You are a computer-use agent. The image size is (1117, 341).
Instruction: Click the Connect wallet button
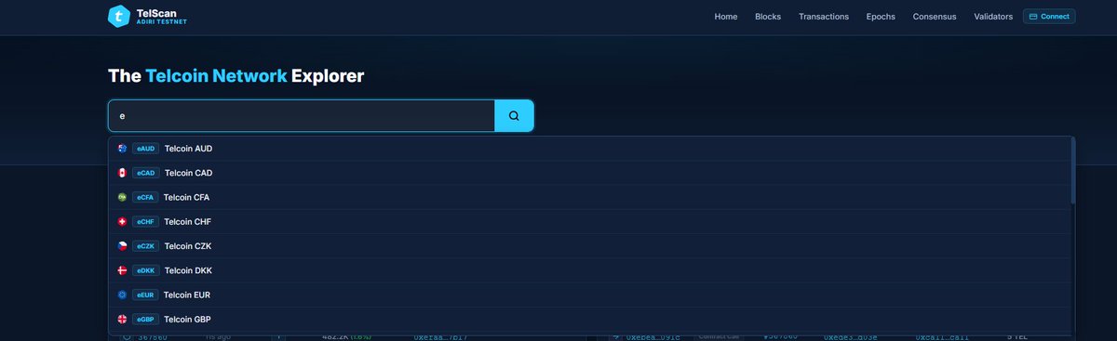coord(1049,16)
